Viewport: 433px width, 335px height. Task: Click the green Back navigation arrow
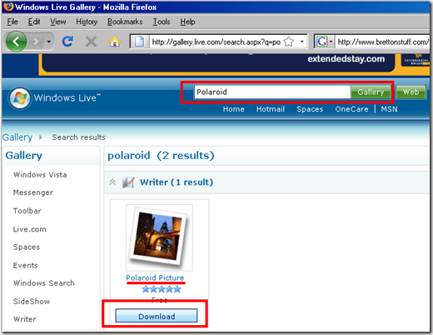click(16, 42)
